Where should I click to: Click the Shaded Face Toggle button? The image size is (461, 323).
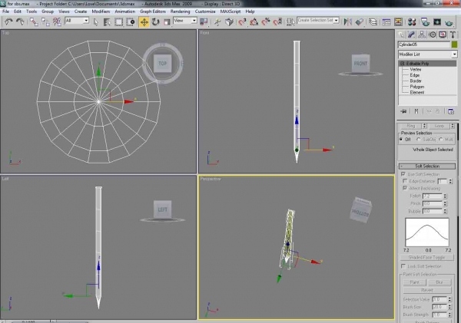[x=426, y=258]
